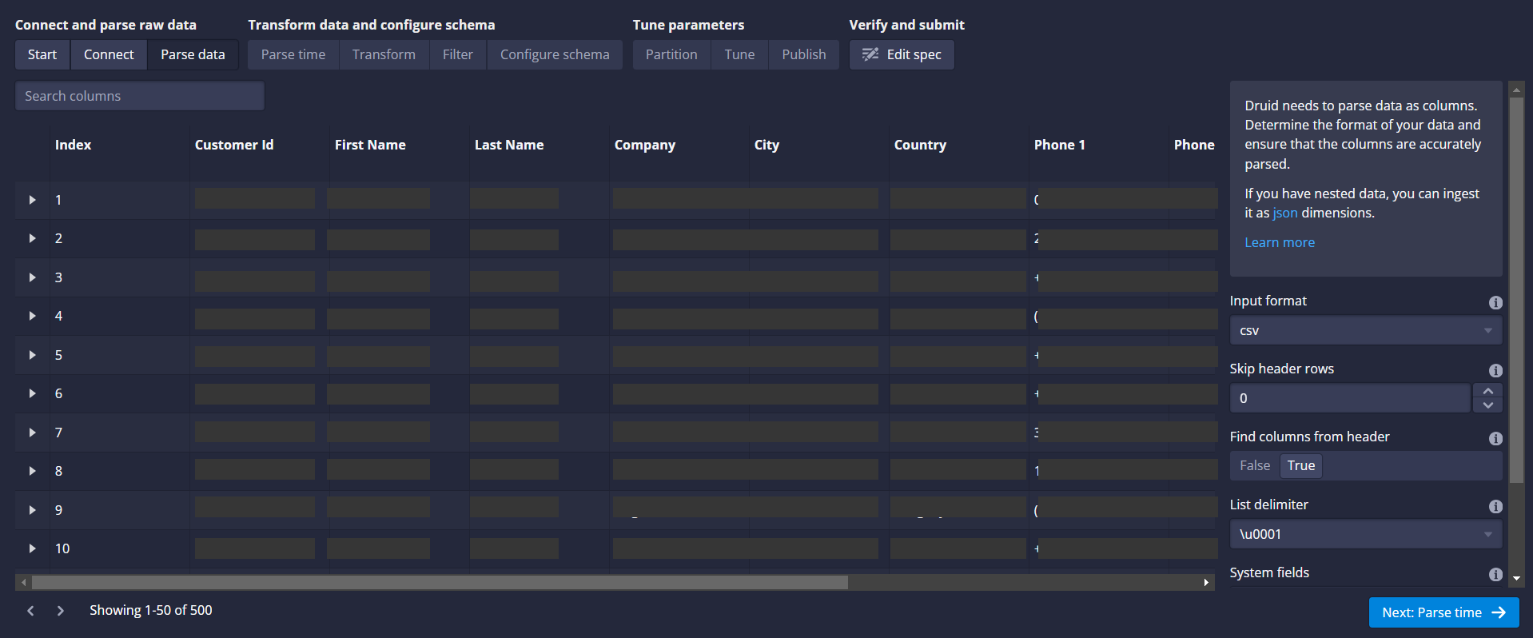This screenshot has width=1533, height=638.
Task: Set Find columns from header to False
Action: 1254,465
